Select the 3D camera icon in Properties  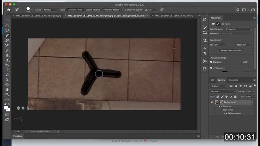(213, 24)
